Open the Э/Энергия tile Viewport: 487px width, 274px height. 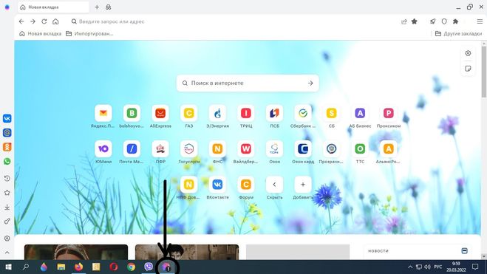(x=217, y=117)
